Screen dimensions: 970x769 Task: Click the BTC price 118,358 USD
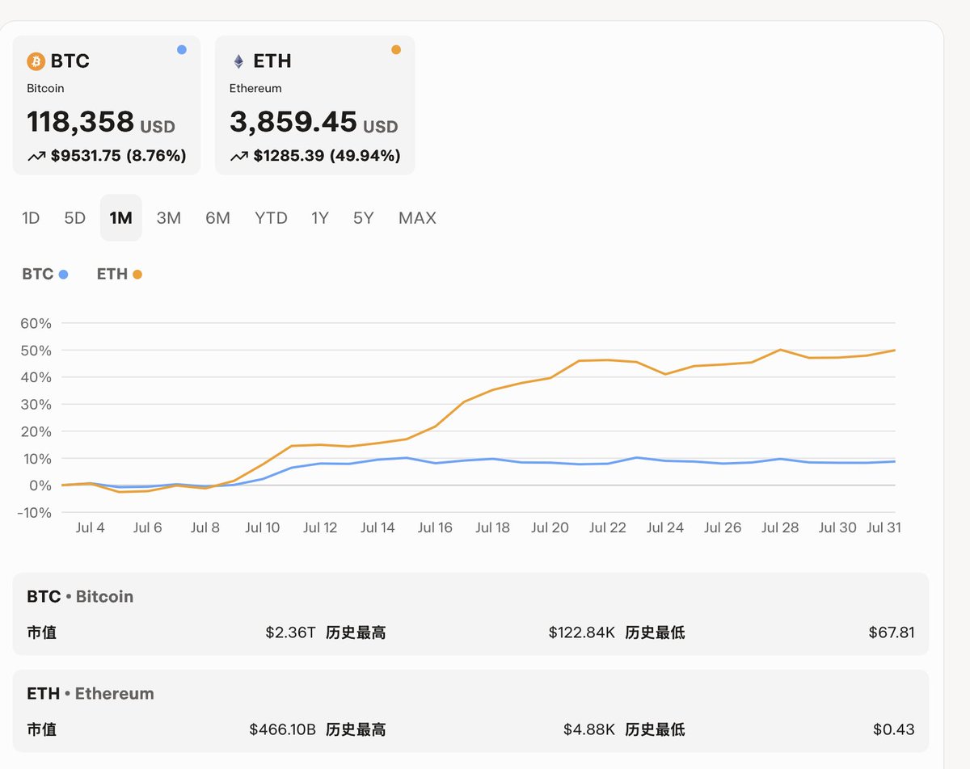(x=101, y=122)
